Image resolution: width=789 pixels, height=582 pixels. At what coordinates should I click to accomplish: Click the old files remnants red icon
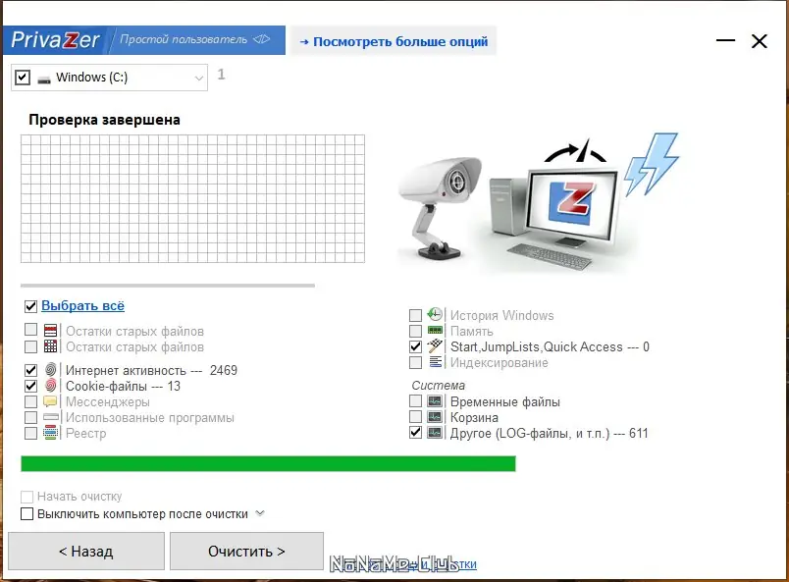tap(50, 331)
